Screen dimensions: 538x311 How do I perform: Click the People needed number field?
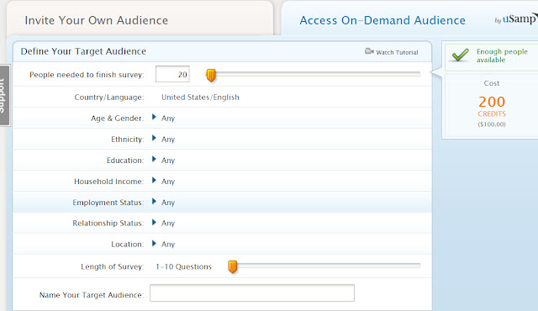click(x=172, y=74)
